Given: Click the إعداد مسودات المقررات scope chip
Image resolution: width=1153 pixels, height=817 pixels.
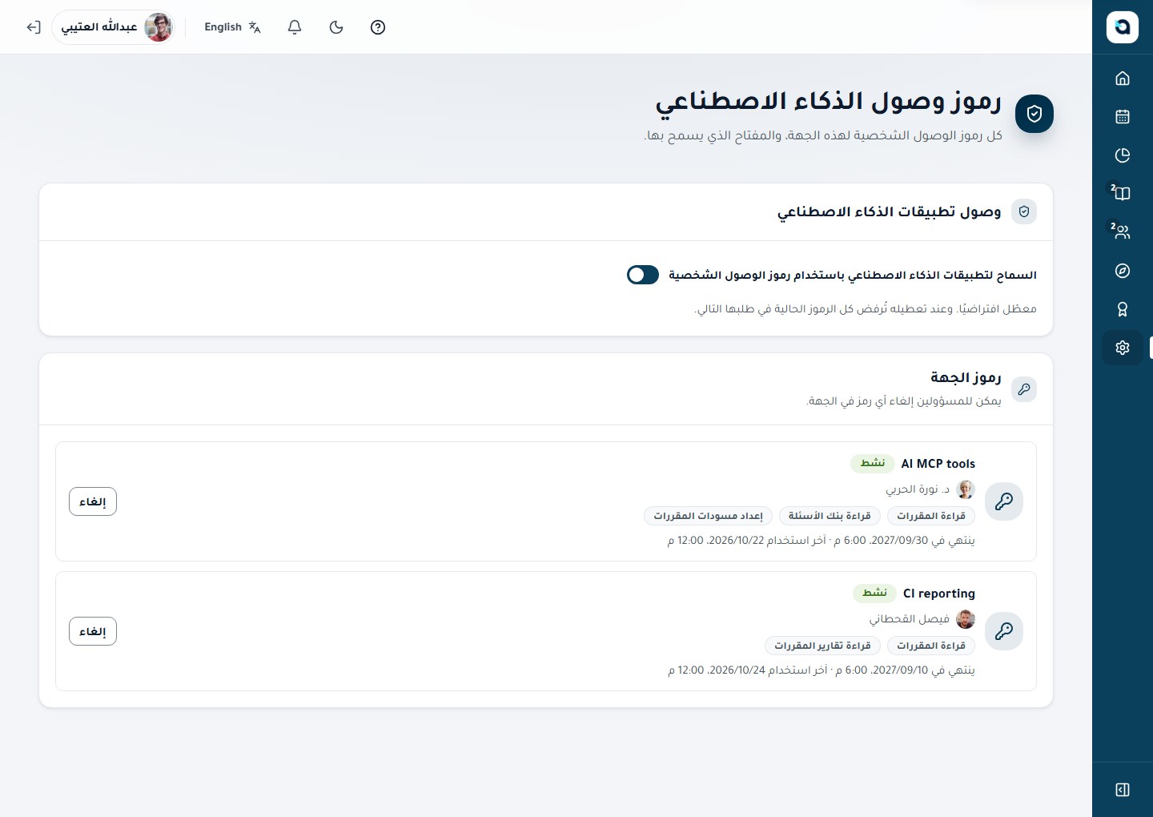Looking at the screenshot, I should 708,516.
